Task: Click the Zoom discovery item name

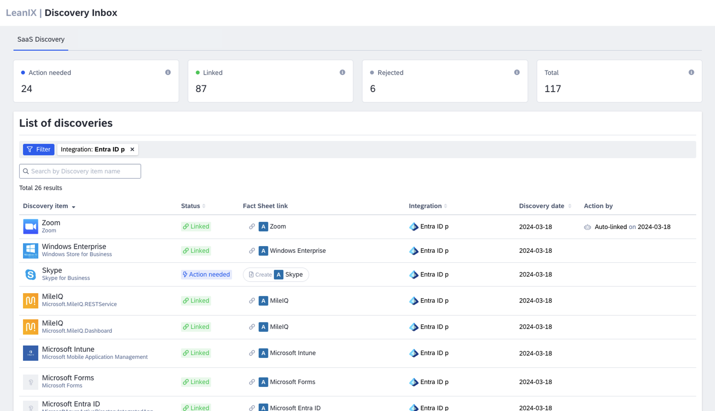Action: click(x=51, y=223)
